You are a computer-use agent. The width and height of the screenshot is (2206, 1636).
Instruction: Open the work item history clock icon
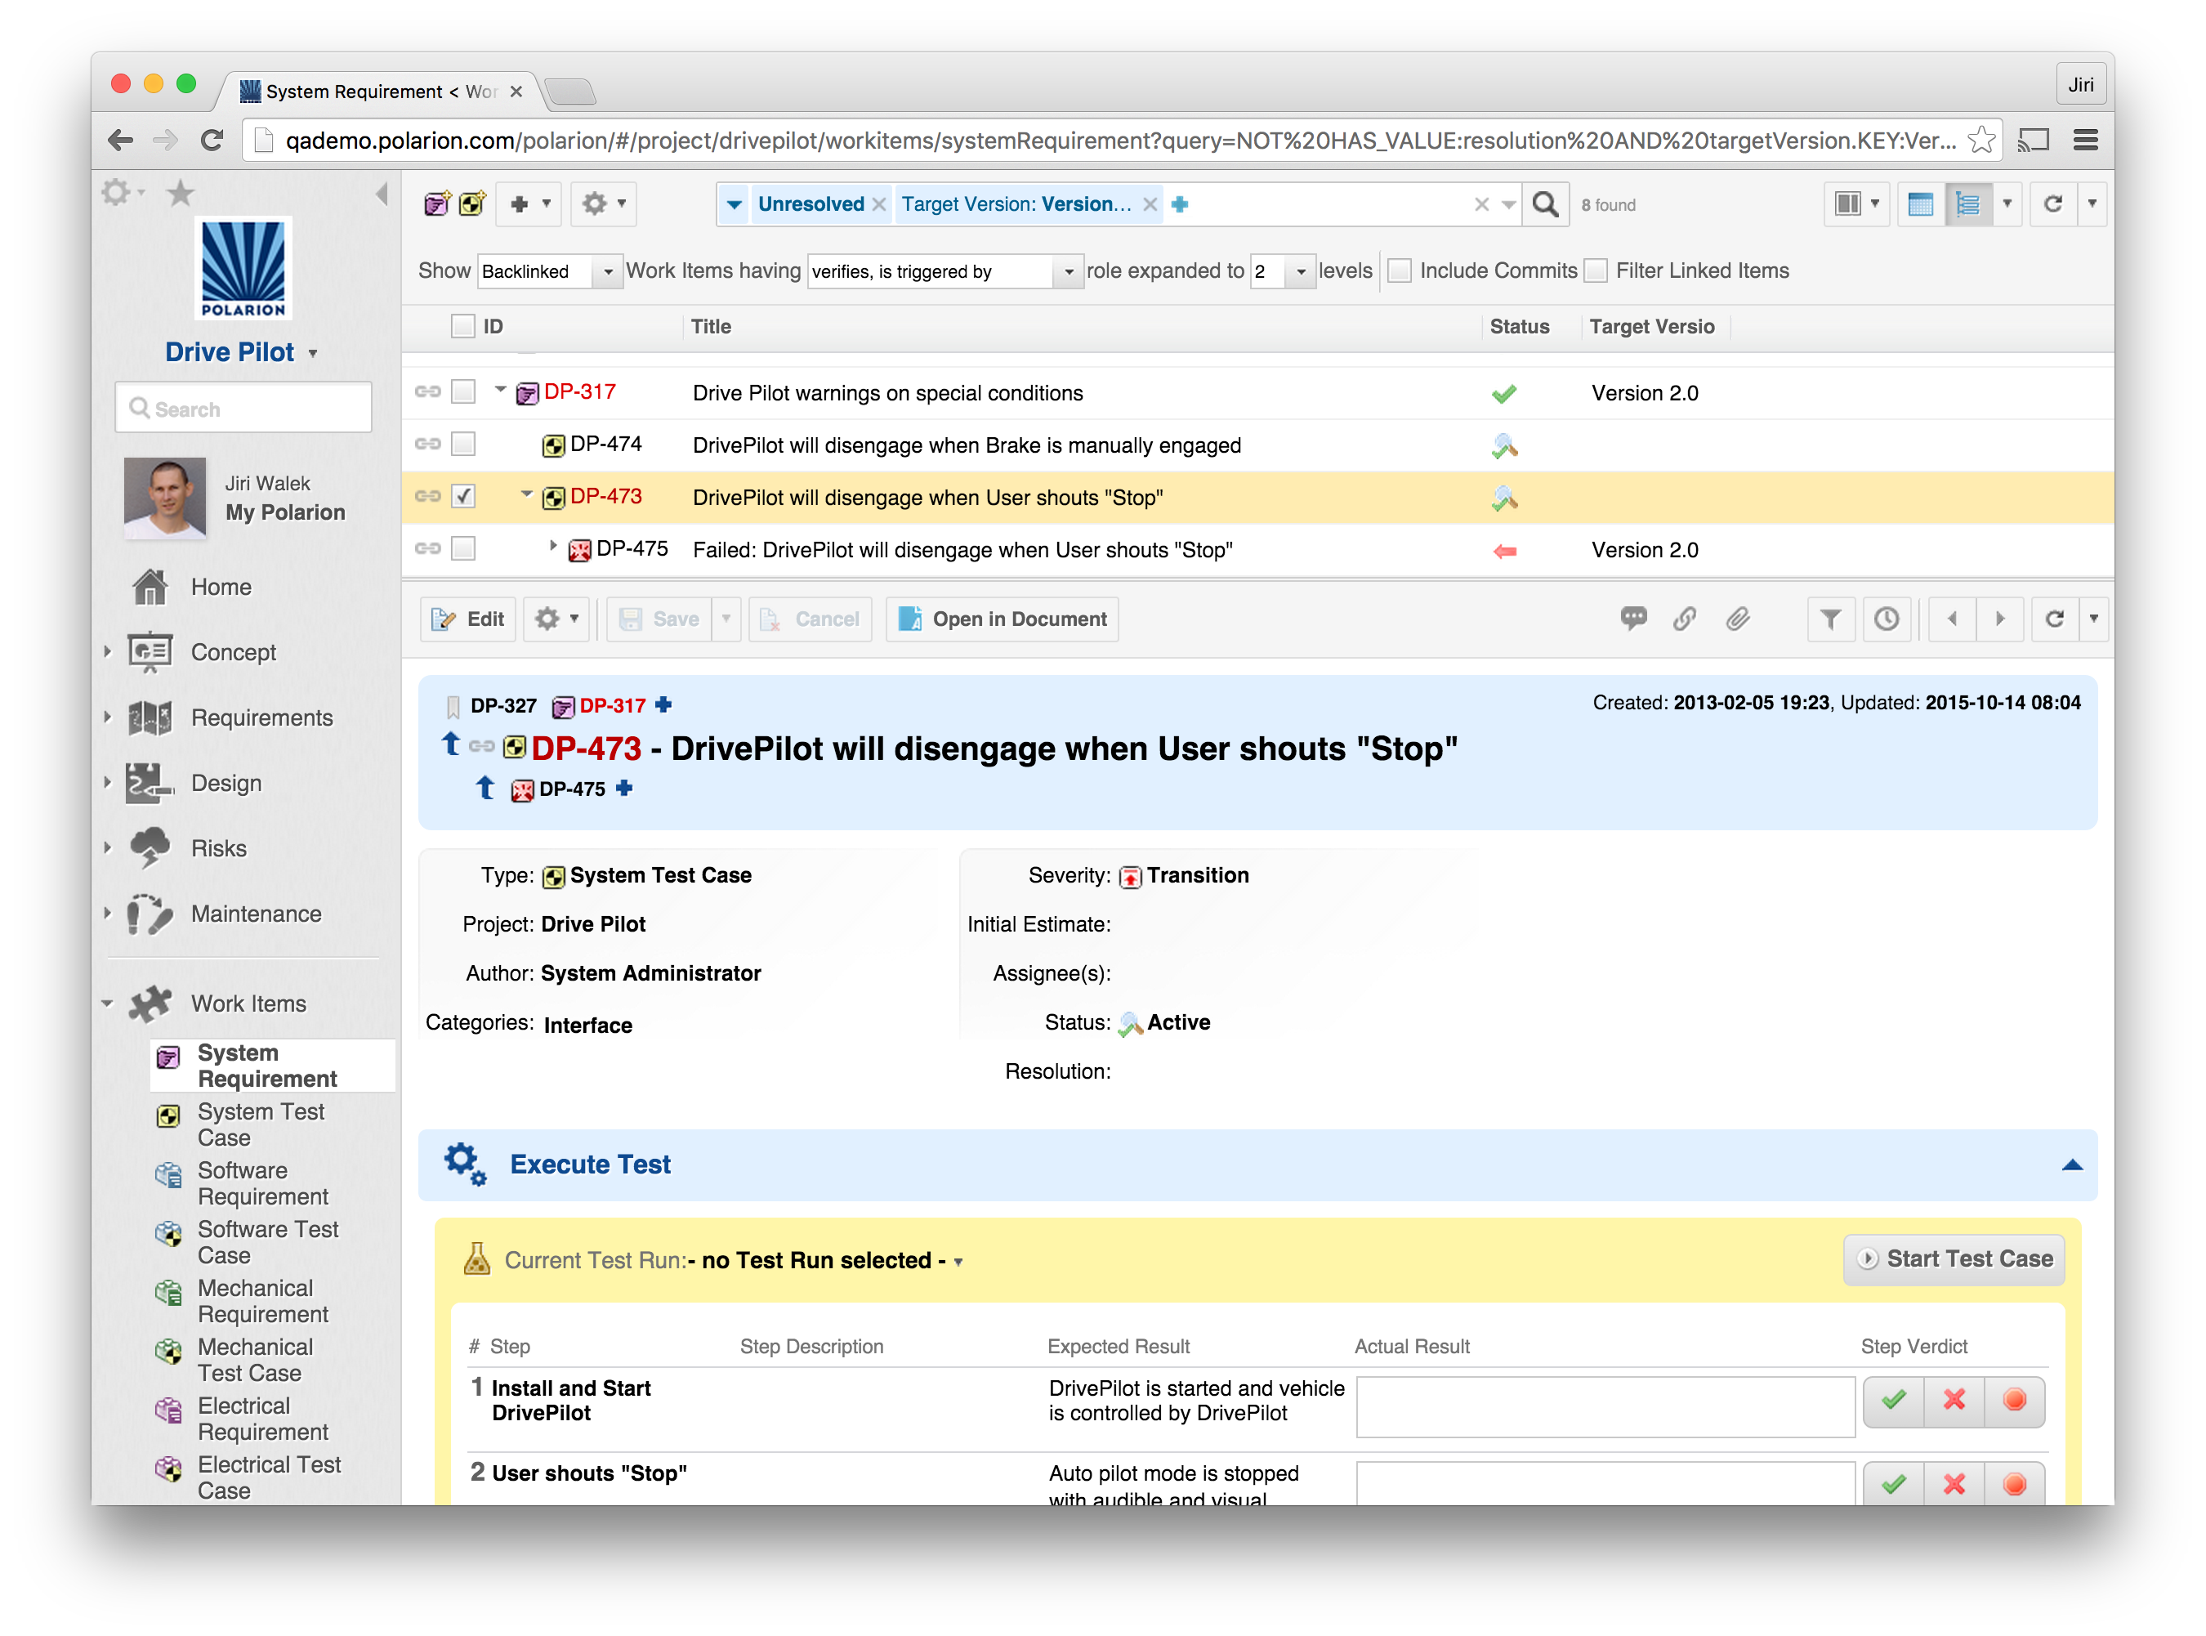click(x=1887, y=619)
